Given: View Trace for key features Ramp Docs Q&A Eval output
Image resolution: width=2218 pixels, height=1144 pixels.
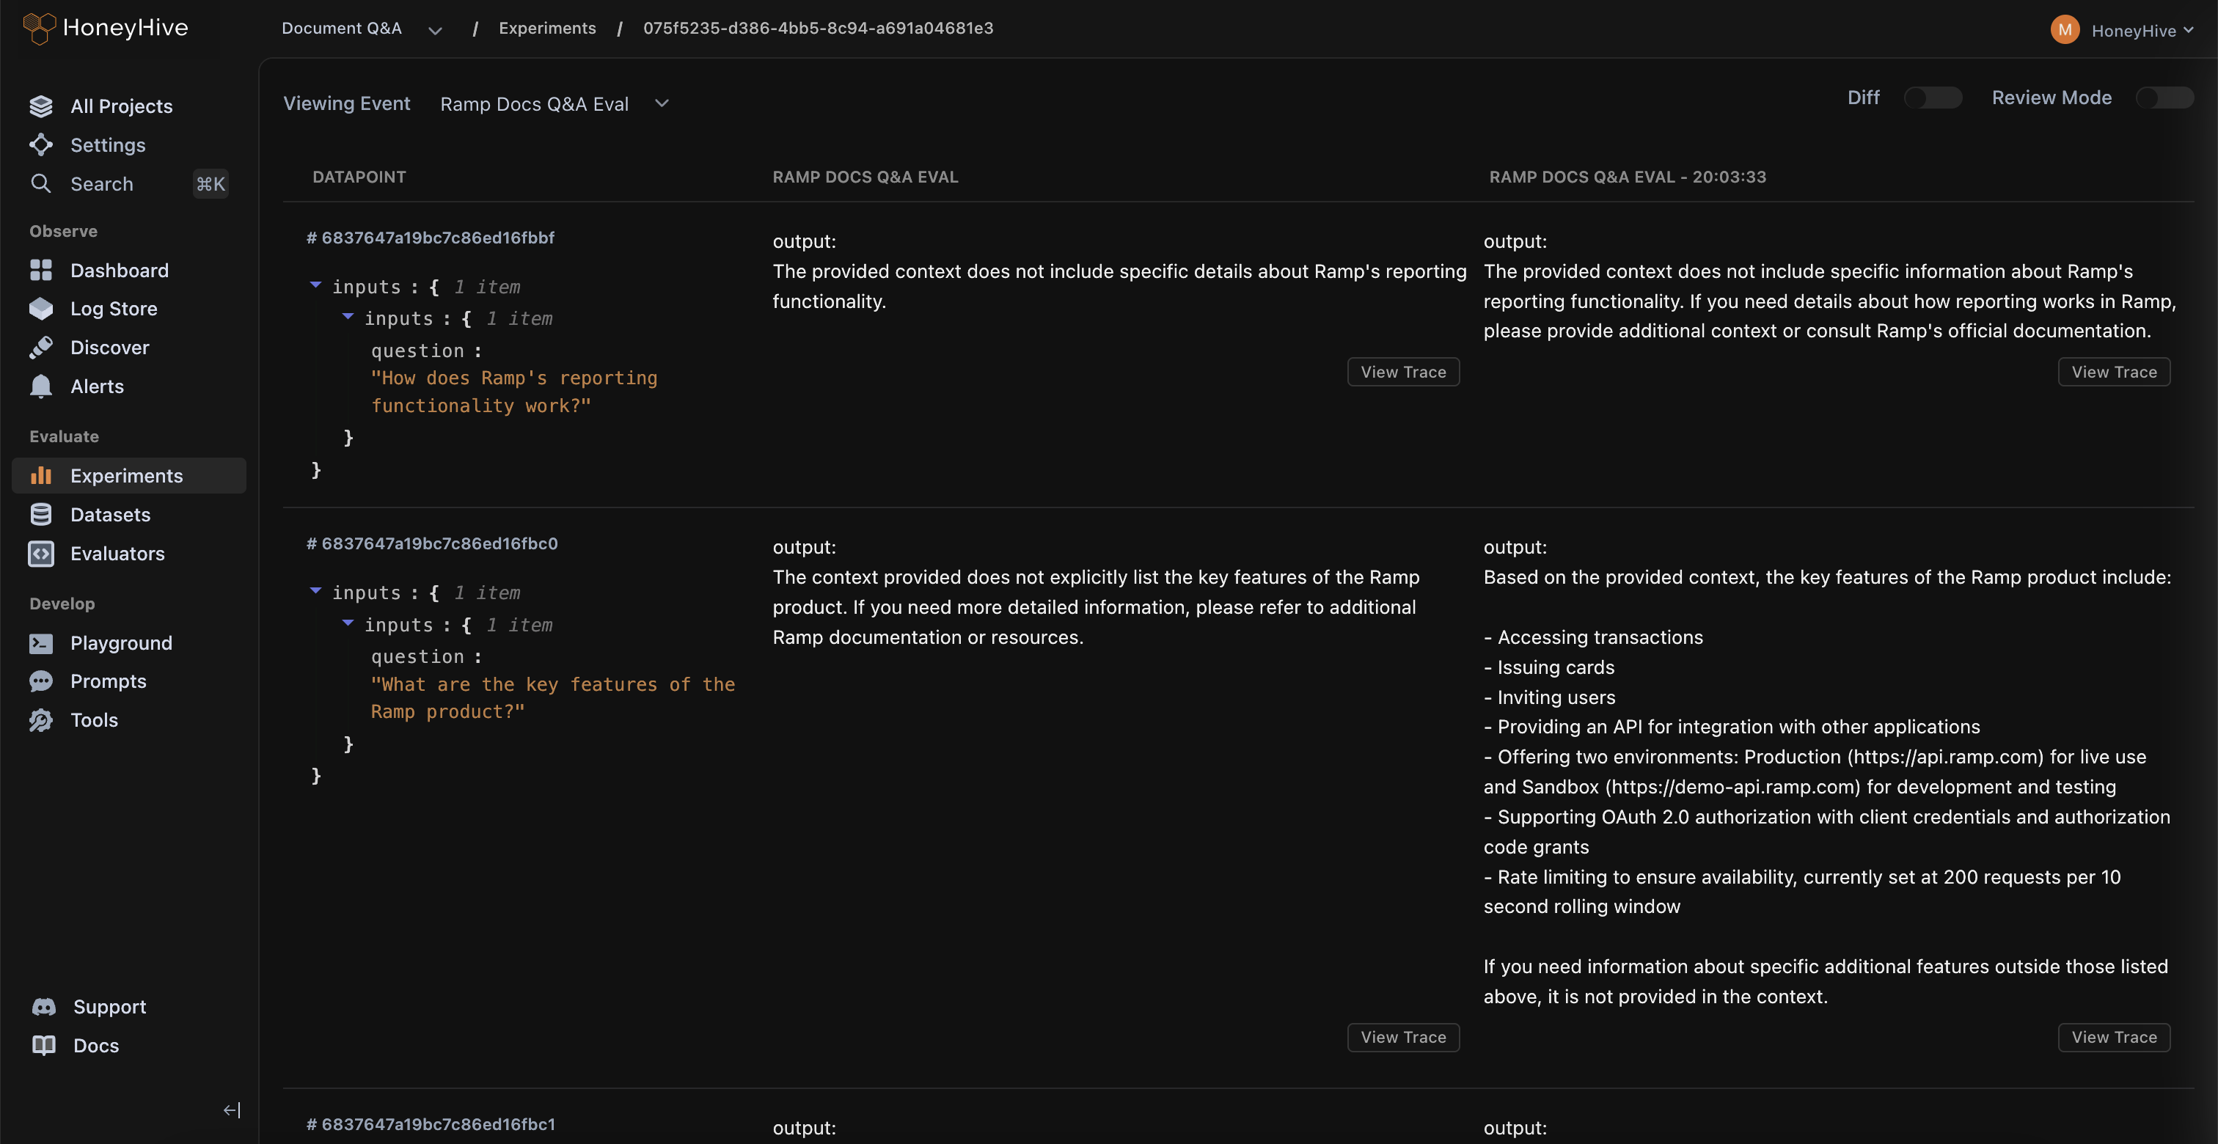Looking at the screenshot, I should (x=1402, y=1037).
